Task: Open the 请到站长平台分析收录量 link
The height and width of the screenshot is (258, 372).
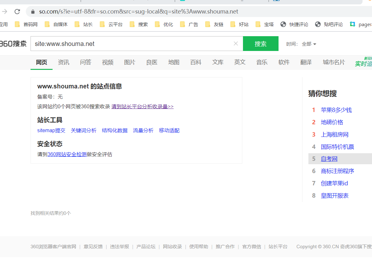Action: pos(142,106)
